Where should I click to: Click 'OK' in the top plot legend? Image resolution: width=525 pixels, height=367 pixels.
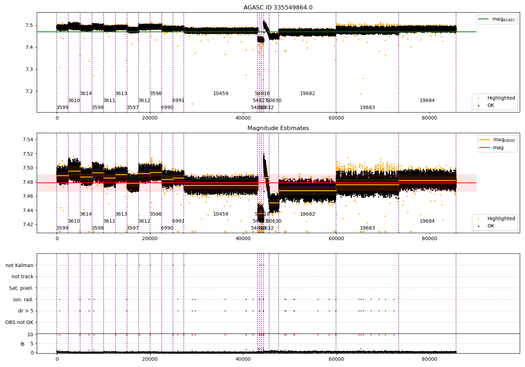491,105
